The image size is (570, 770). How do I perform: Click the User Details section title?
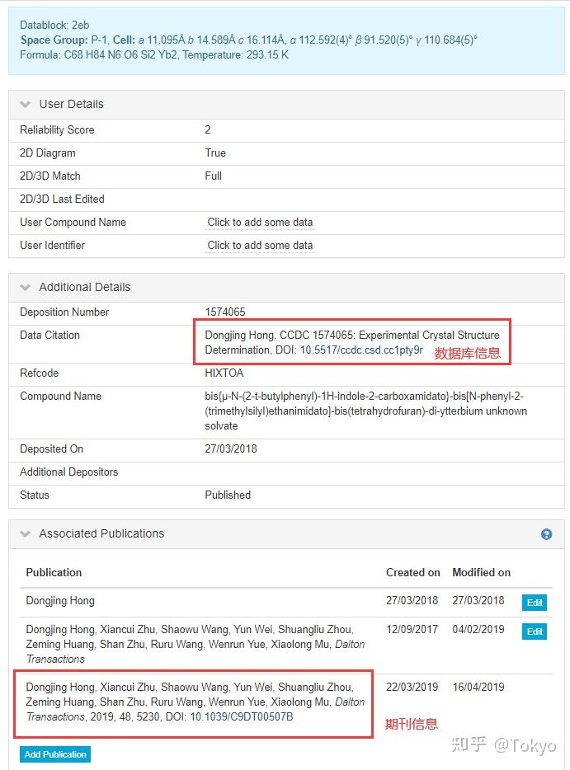(71, 105)
